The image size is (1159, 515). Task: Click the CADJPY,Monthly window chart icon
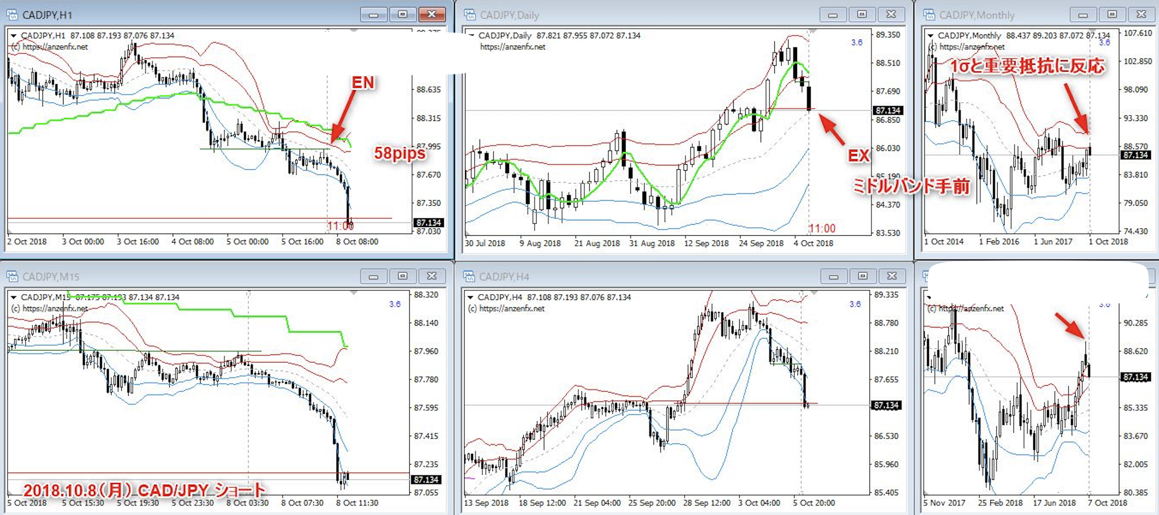tap(929, 15)
